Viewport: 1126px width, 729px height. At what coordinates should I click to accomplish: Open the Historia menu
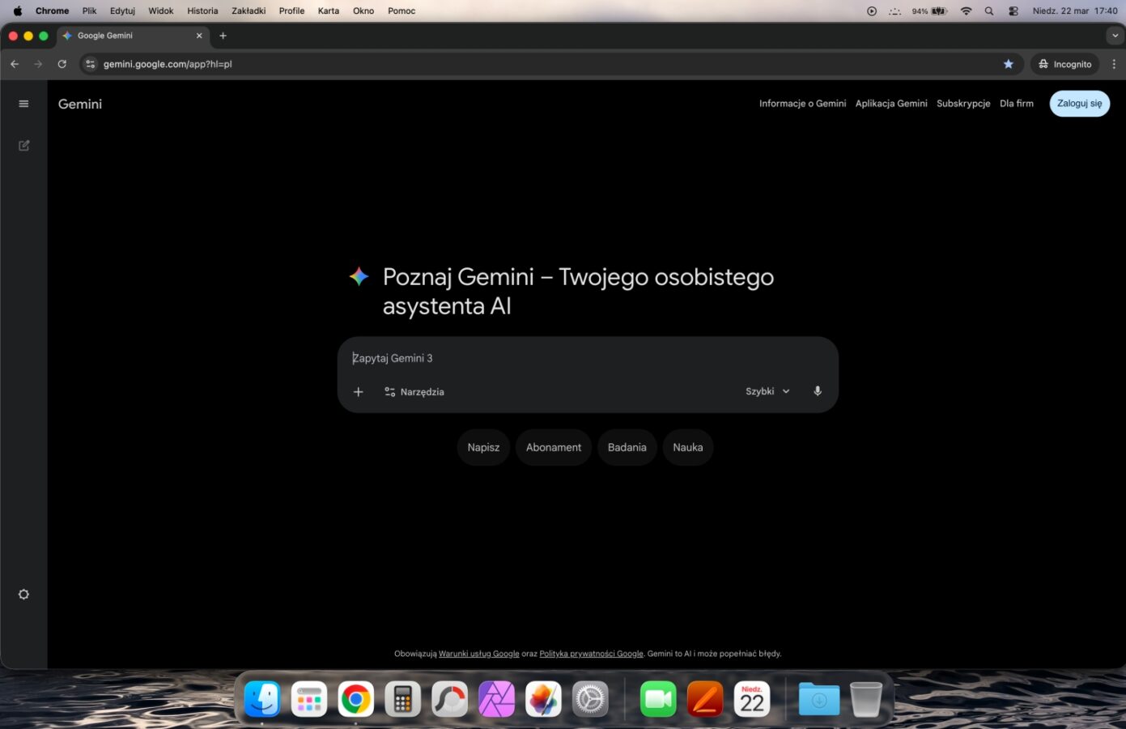(x=201, y=11)
